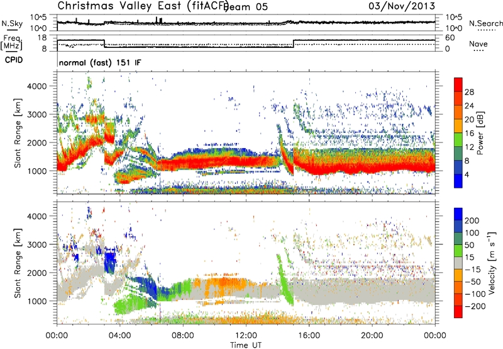The height and width of the screenshot is (349, 503).
Task: Click the "4000" tick of the velocity panel
Action: pyautogui.click(x=36, y=216)
